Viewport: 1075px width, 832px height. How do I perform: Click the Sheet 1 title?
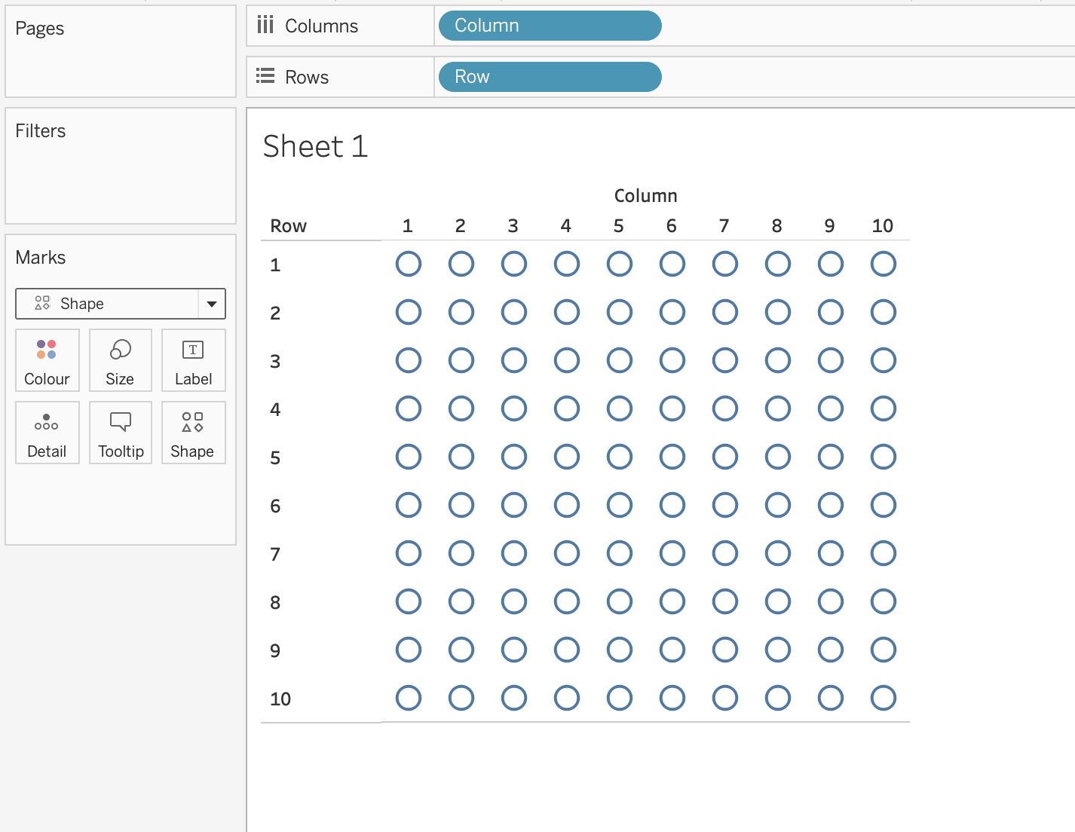(x=315, y=146)
